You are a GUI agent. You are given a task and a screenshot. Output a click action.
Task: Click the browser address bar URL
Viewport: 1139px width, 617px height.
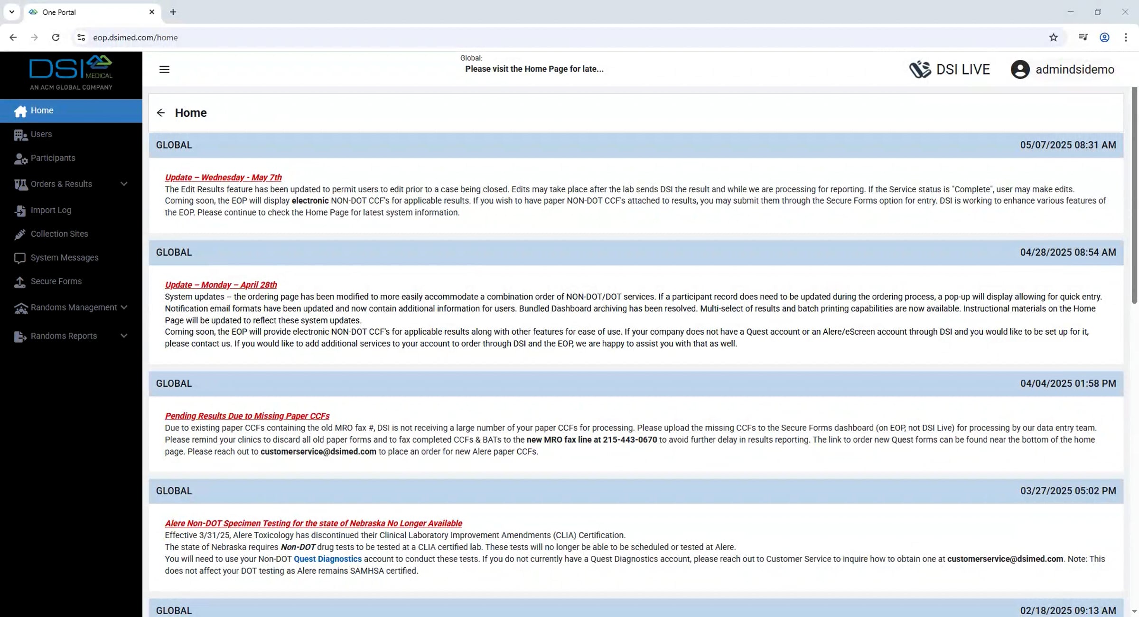[135, 37]
